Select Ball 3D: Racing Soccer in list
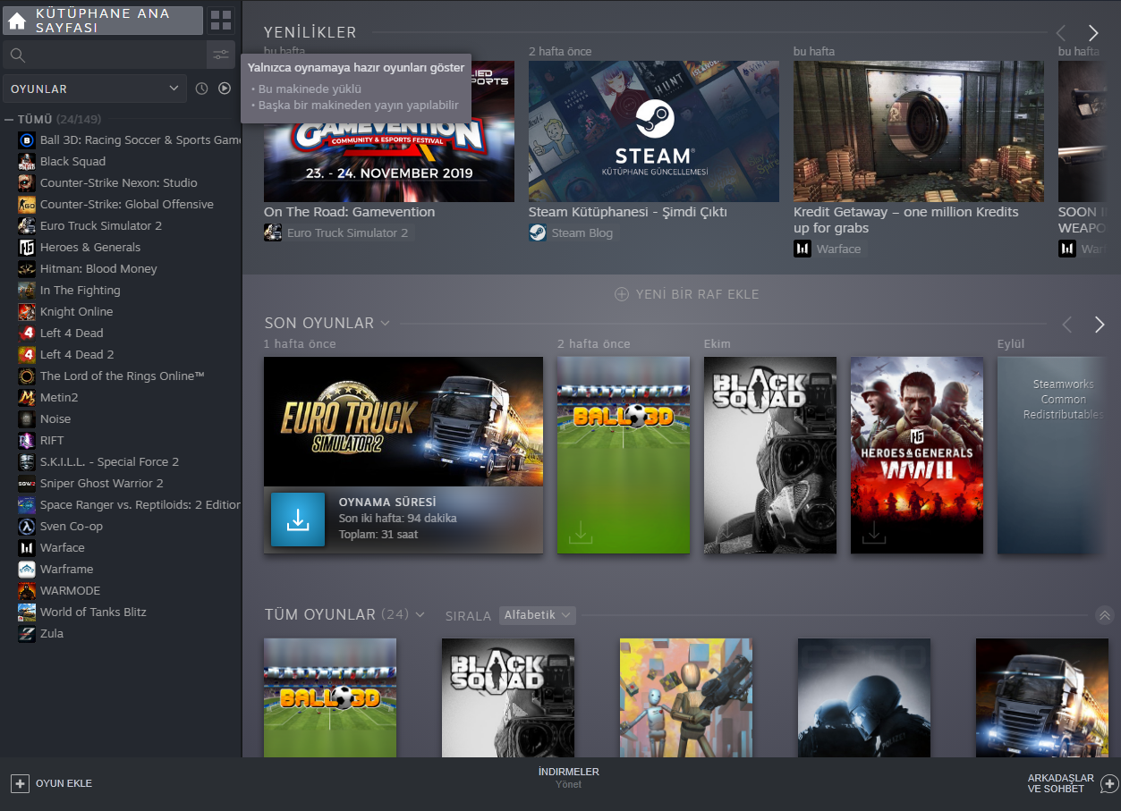Image resolution: width=1121 pixels, height=811 pixels. click(130, 139)
